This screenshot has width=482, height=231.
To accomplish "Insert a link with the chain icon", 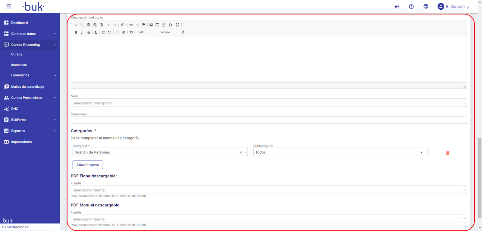I will tap(131, 25).
